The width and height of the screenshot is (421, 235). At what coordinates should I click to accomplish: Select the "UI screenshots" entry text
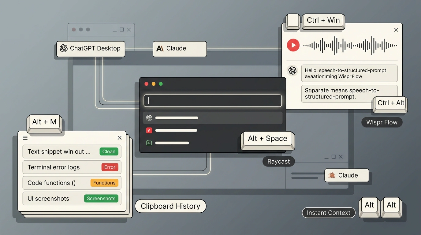(48, 199)
